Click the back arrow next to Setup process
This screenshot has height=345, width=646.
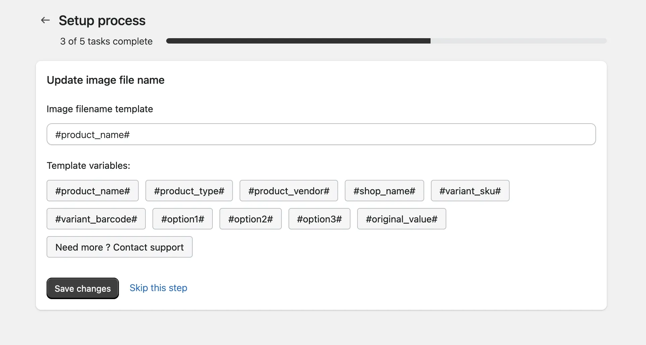click(45, 20)
